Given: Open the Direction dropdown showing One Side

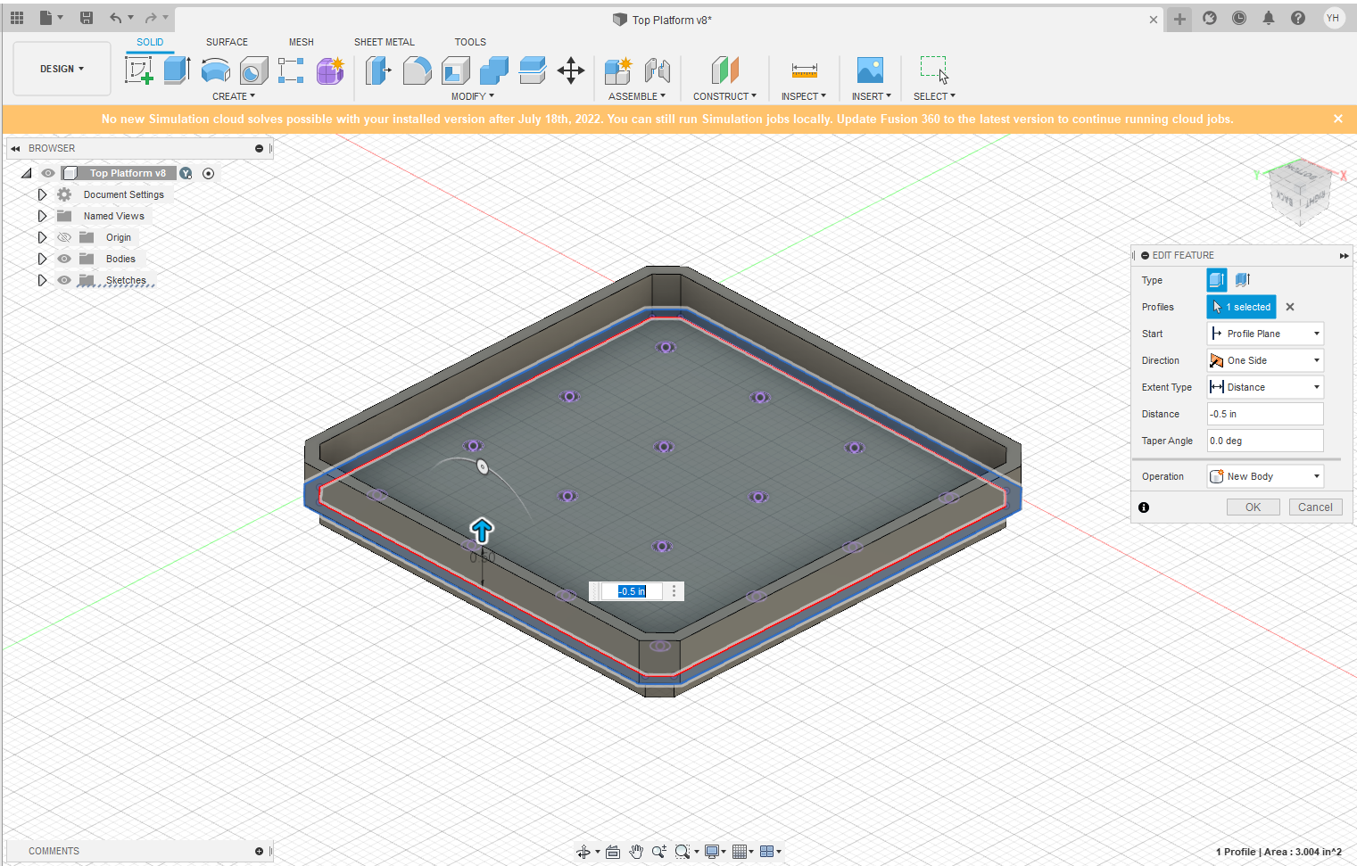Looking at the screenshot, I should point(1264,360).
